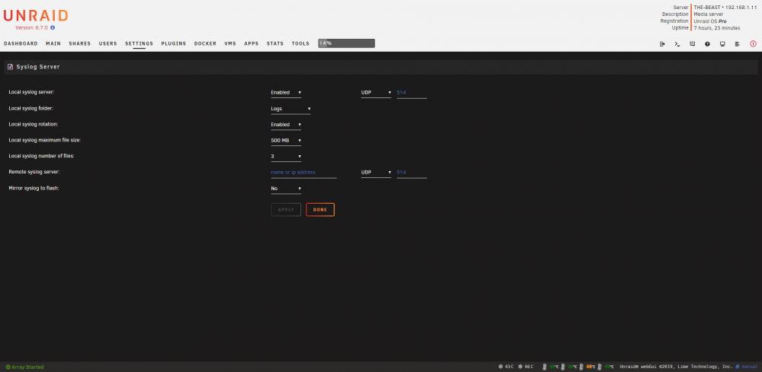Click the Mirror syslog to flash label

[x=34, y=188]
